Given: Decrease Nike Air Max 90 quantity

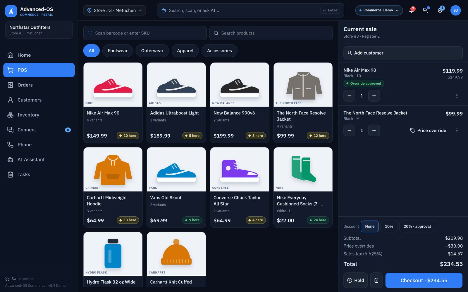Looking at the screenshot, I should [349, 96].
